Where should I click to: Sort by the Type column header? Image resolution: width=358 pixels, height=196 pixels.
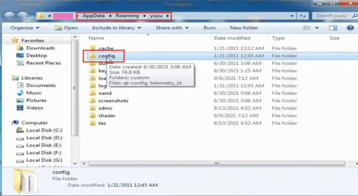pyautogui.click(x=278, y=38)
